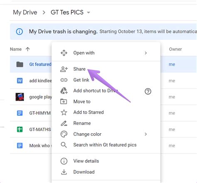The width and height of the screenshot is (197, 183).
Task: Click the Add to Starred star icon
Action: pos(64,112)
